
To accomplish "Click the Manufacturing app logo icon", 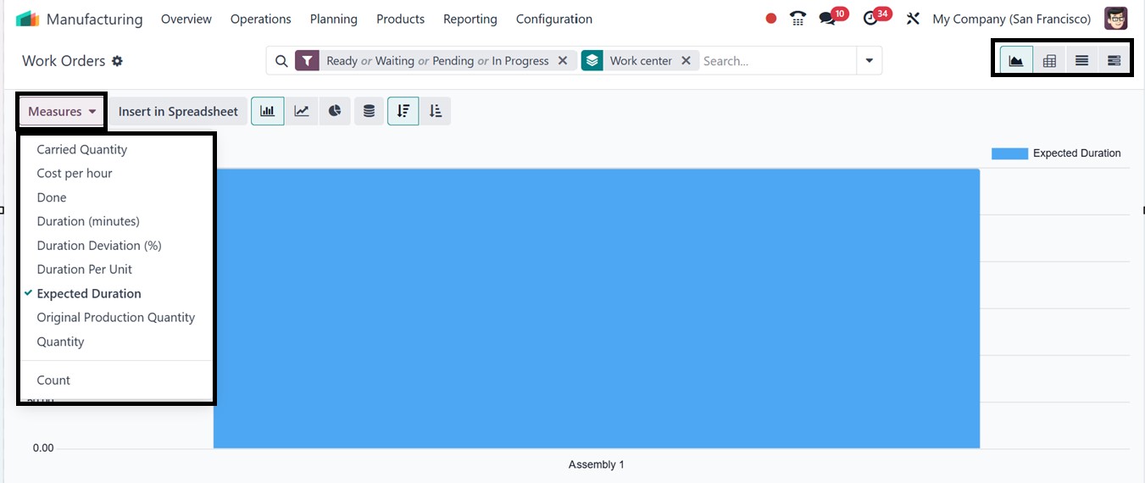I will [28, 19].
